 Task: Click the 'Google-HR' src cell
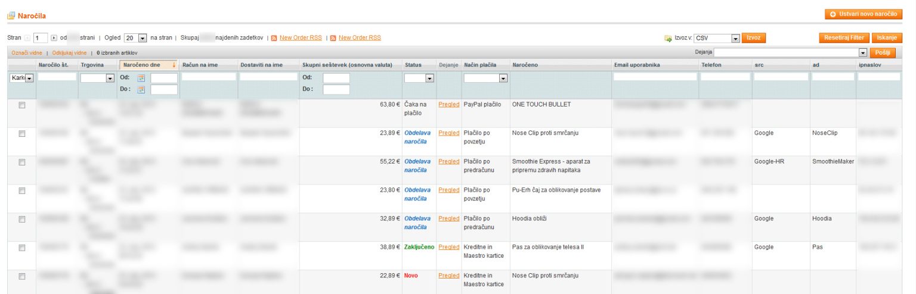769,161
